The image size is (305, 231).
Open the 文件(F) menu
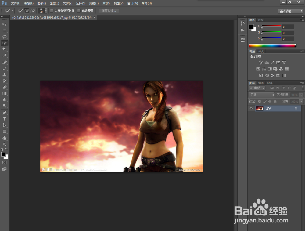click(16, 3)
